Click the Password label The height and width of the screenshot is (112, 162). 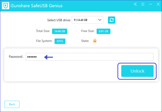click(x=16, y=57)
